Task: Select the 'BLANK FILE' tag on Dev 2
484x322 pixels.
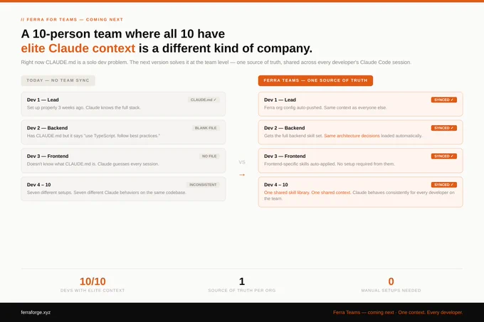Action: (206, 128)
